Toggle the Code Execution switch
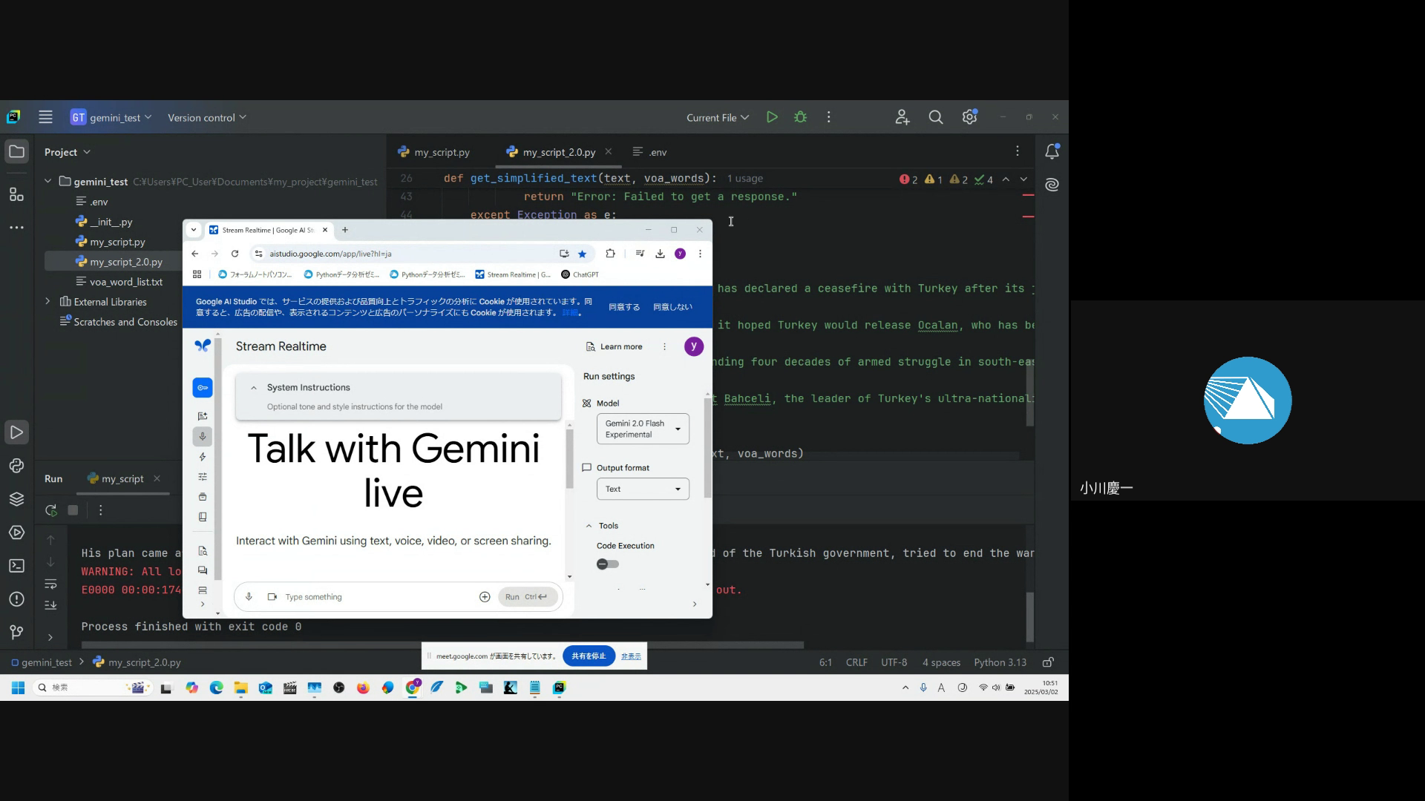The image size is (1425, 801). (x=607, y=564)
